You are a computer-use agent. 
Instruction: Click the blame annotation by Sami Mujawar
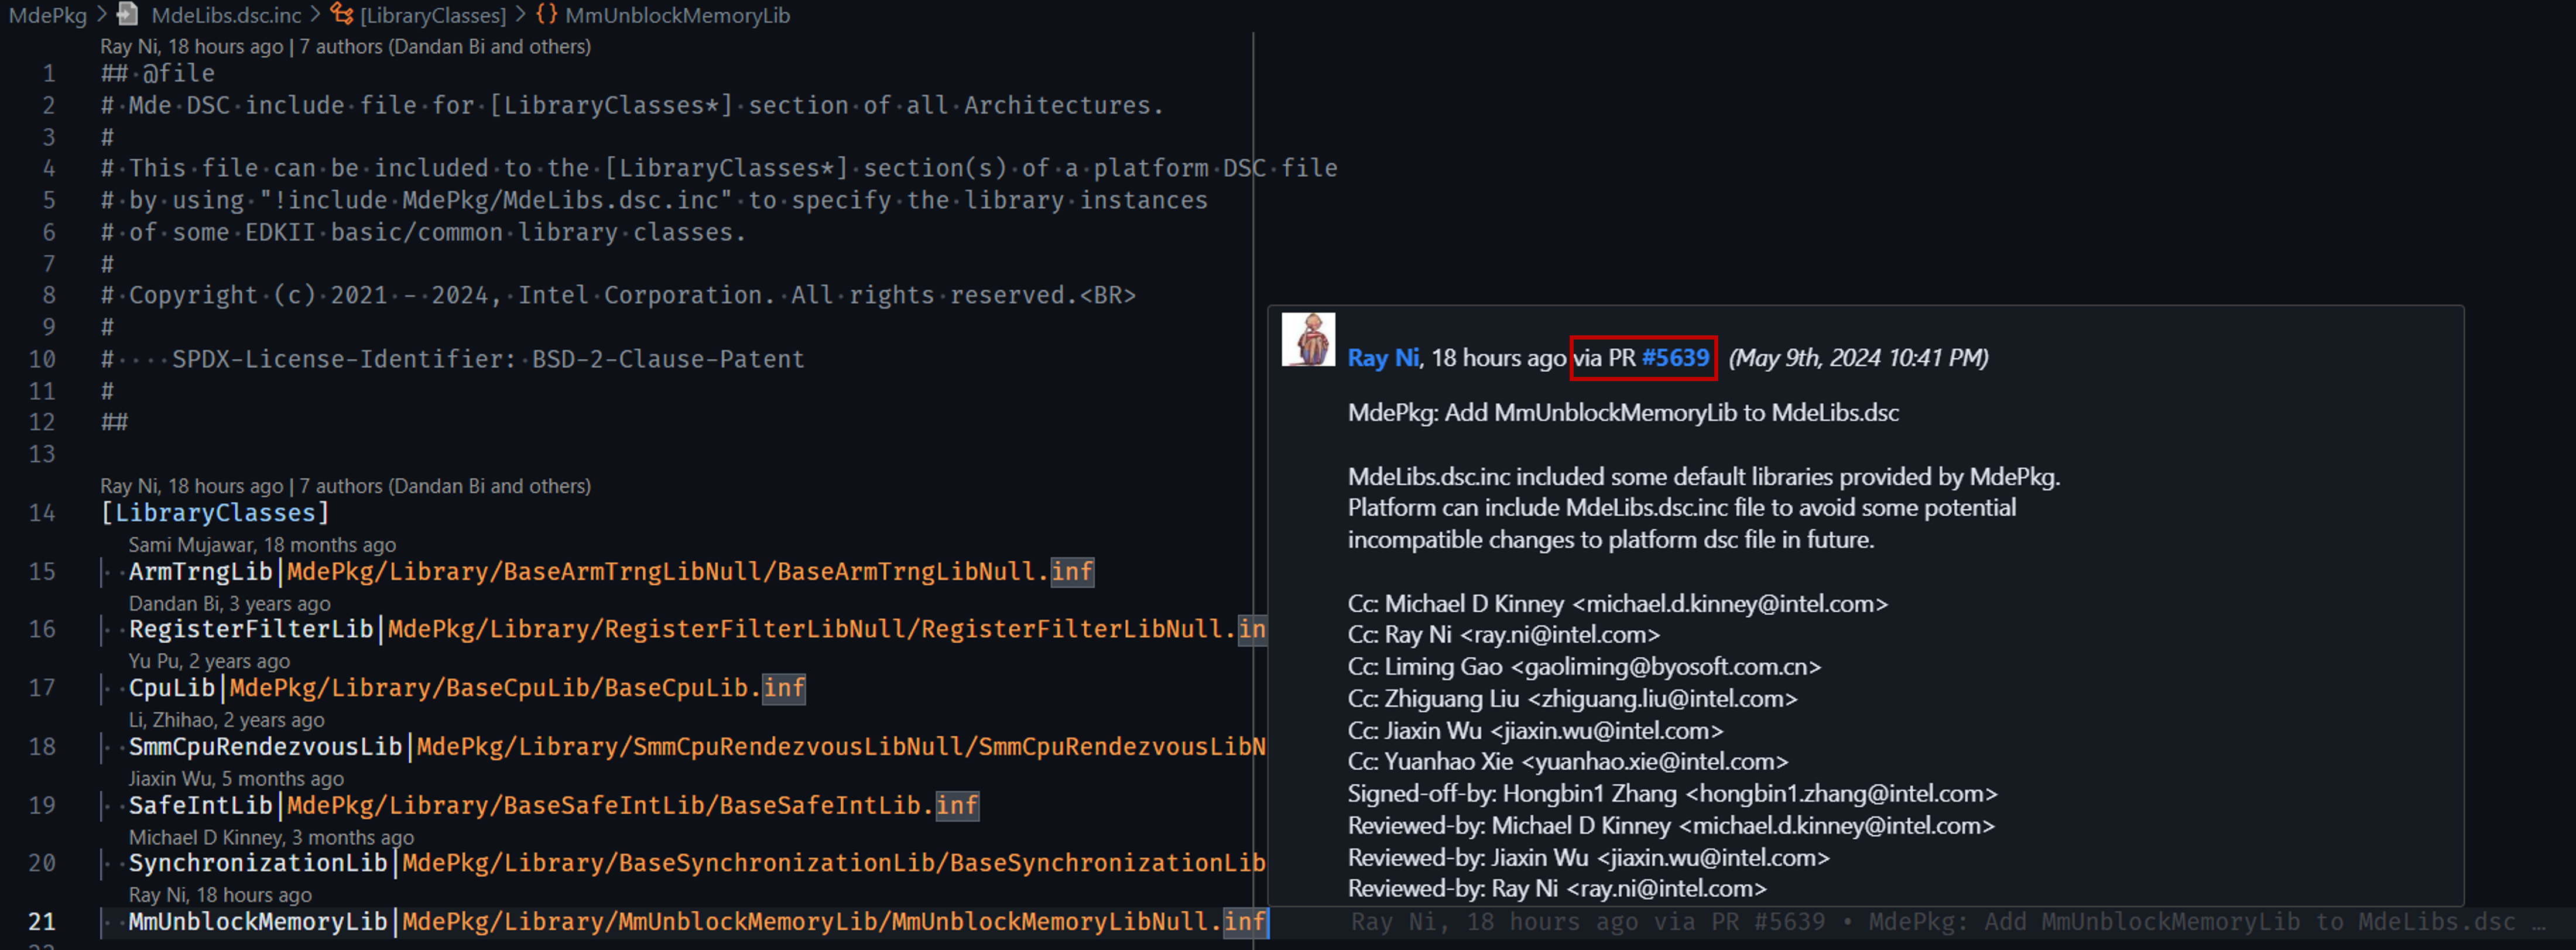[262, 545]
